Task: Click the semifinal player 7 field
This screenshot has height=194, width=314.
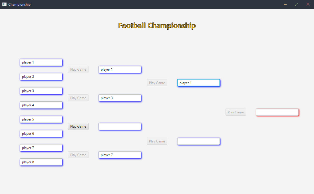Action: tap(120, 155)
